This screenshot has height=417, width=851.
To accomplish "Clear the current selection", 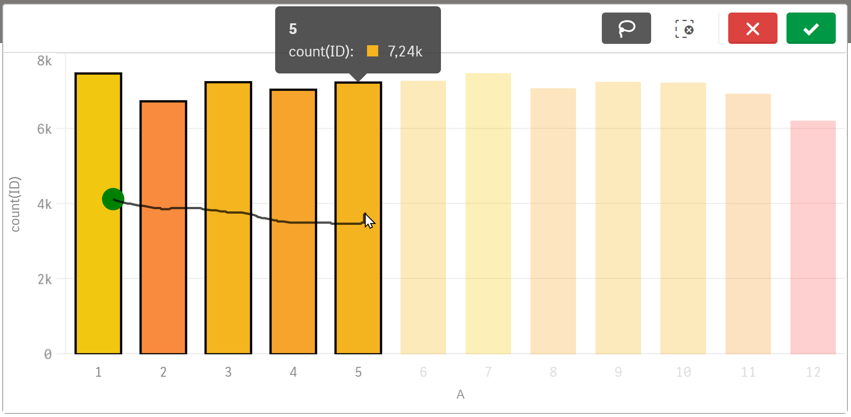I will (x=684, y=29).
